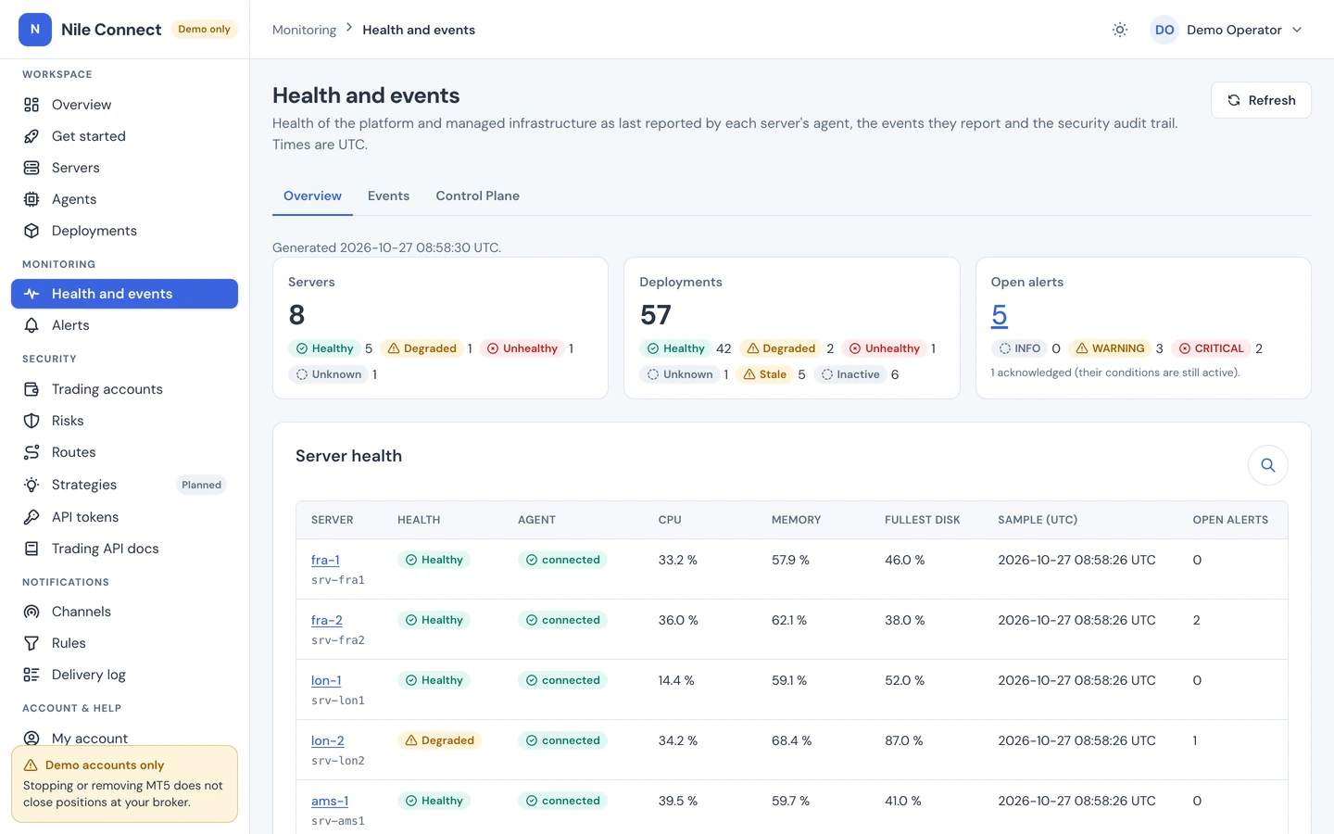
Task: Open Channels in Notifications section
Action: tap(124, 612)
